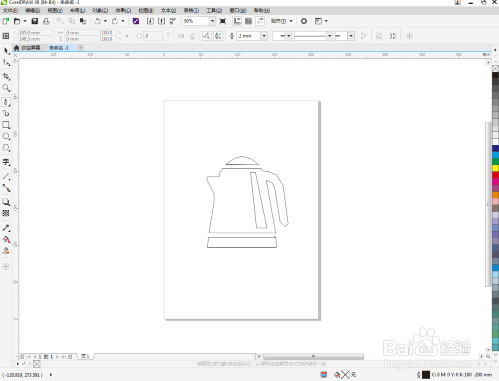
Task: Expand the Open file arrow dropdown
Action: [x=25, y=21]
